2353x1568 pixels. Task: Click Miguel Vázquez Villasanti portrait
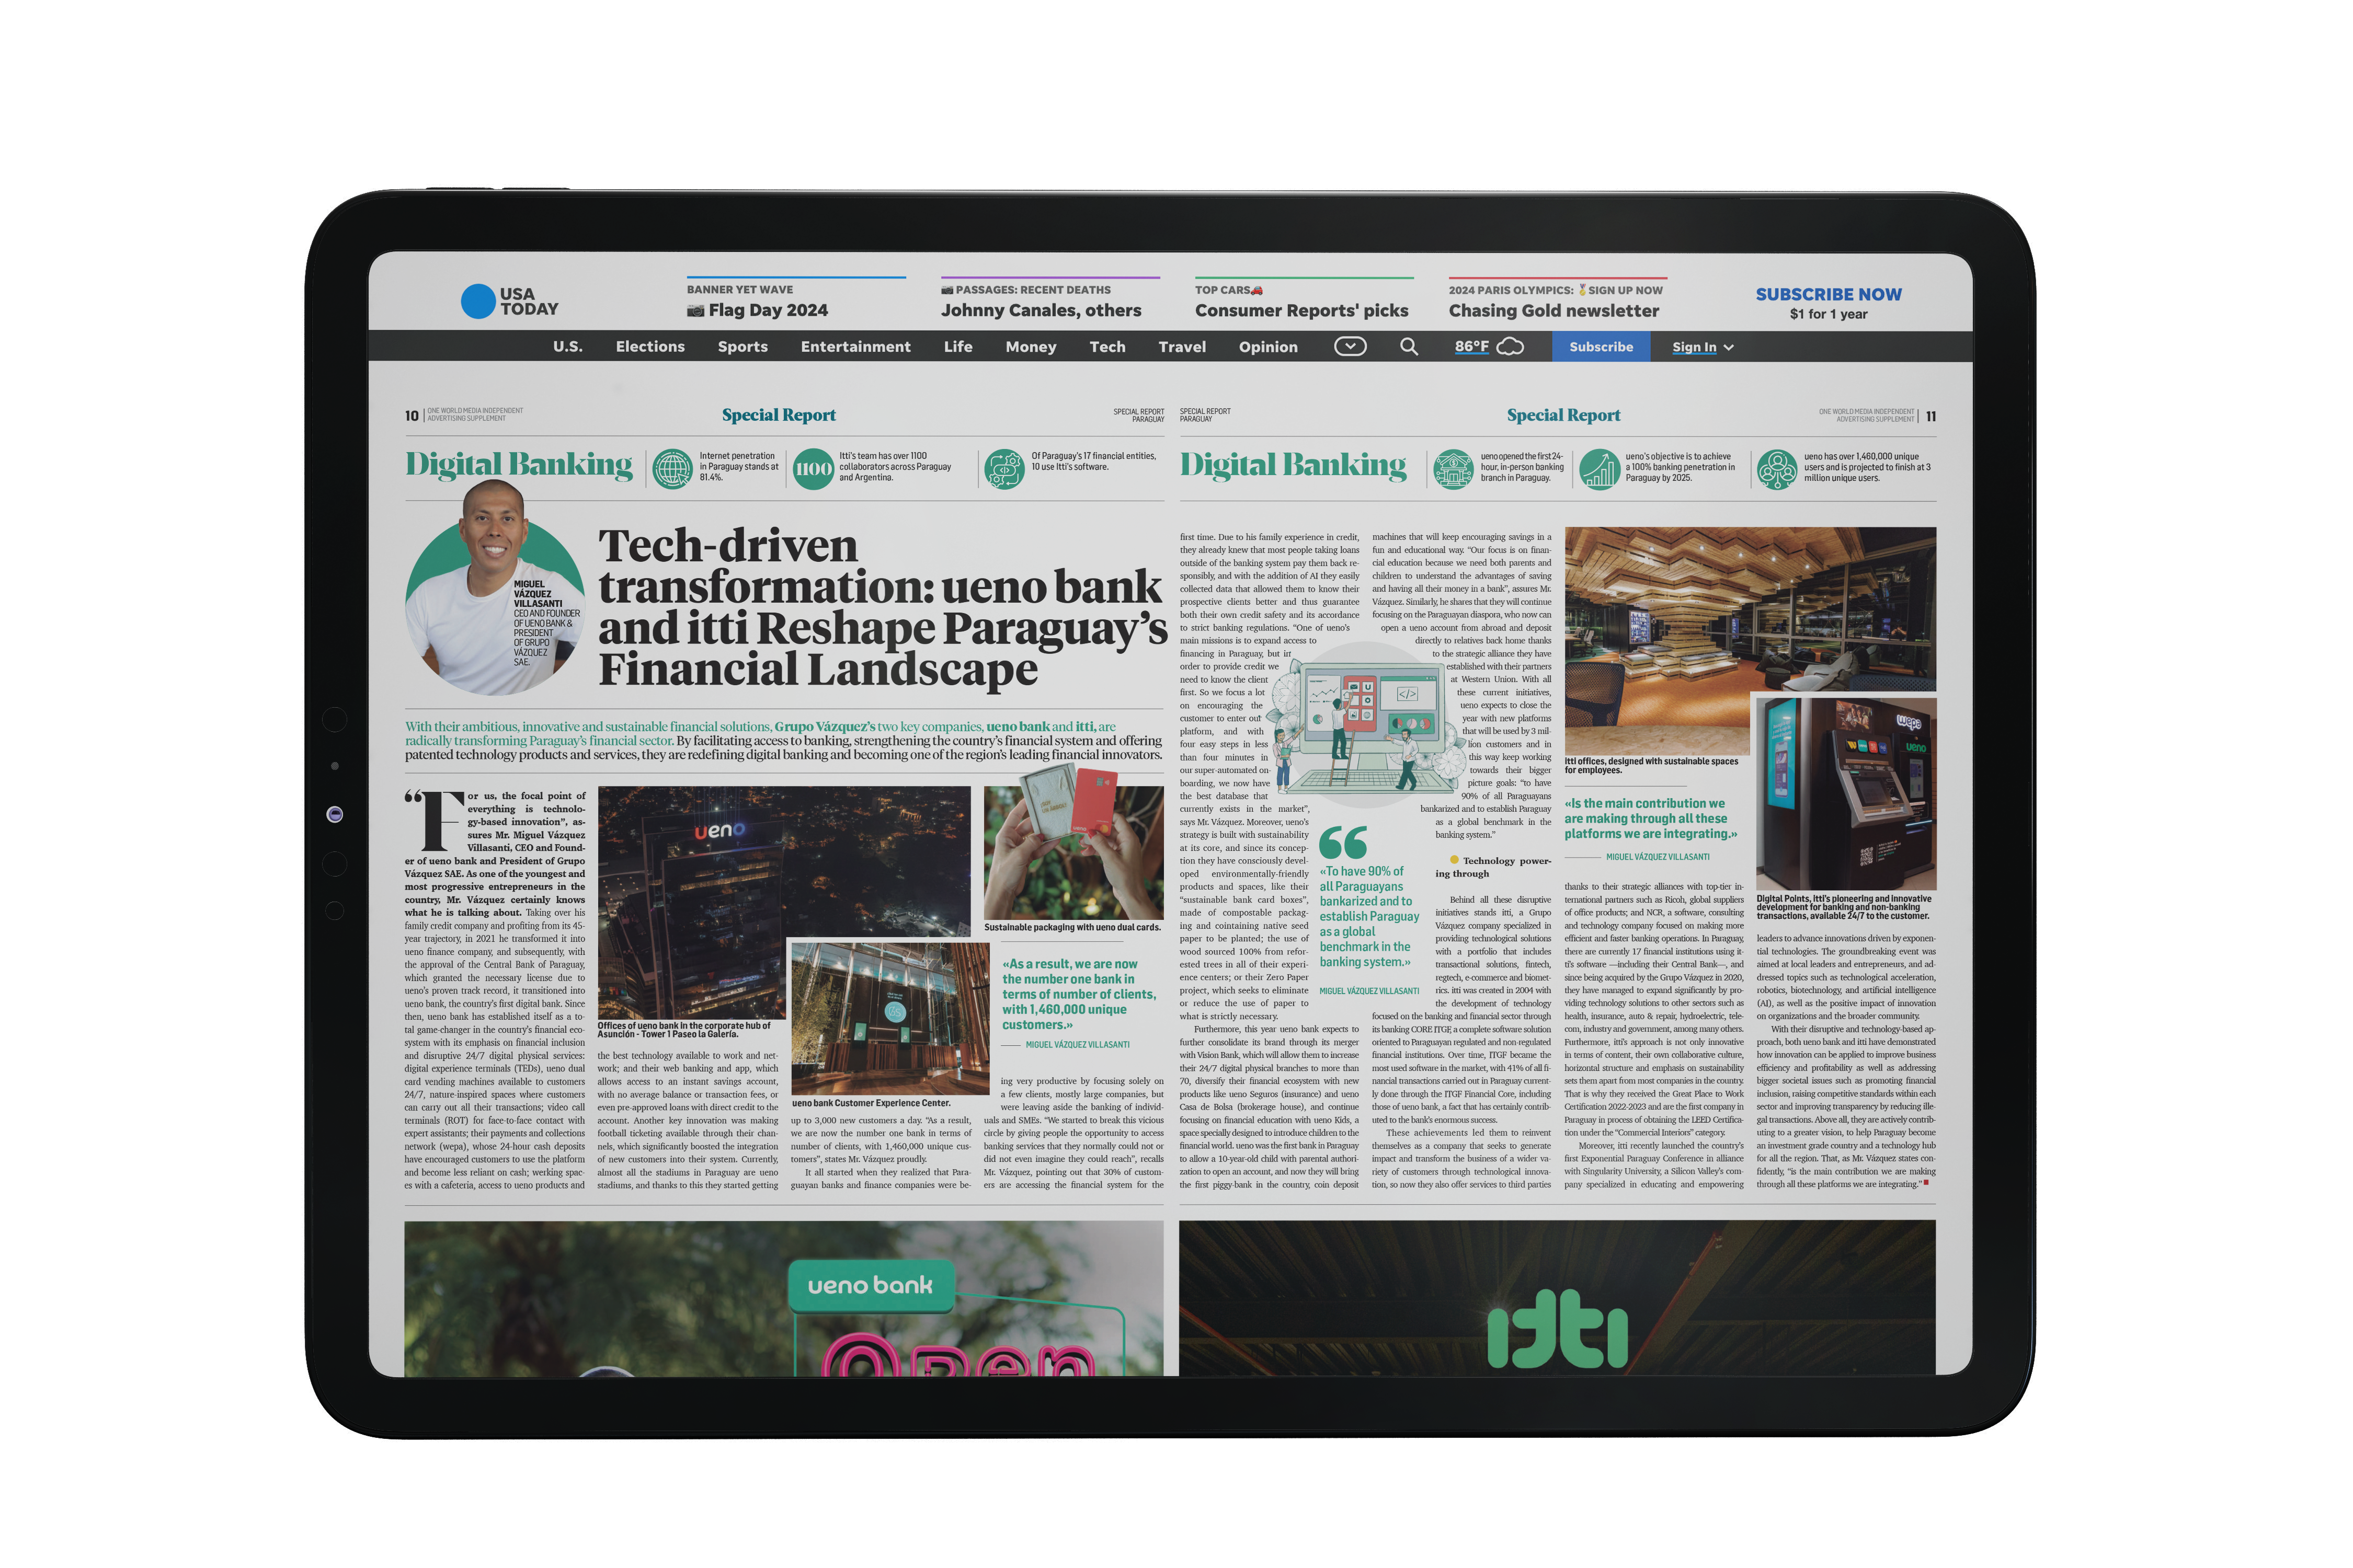coord(494,588)
